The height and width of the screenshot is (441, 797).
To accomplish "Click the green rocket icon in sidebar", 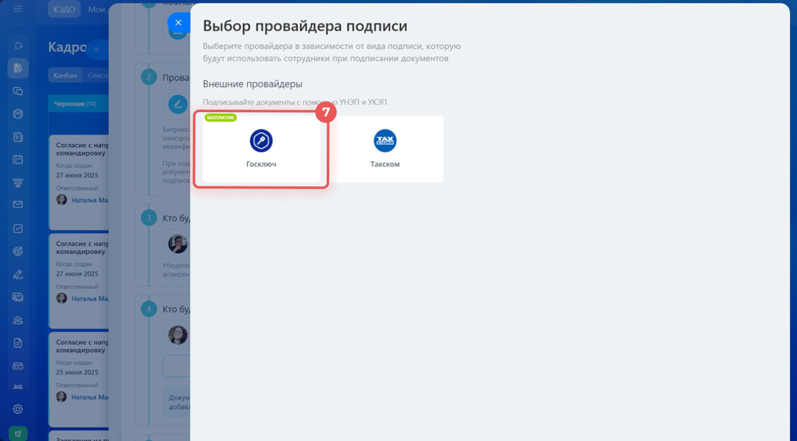I will click(18, 433).
